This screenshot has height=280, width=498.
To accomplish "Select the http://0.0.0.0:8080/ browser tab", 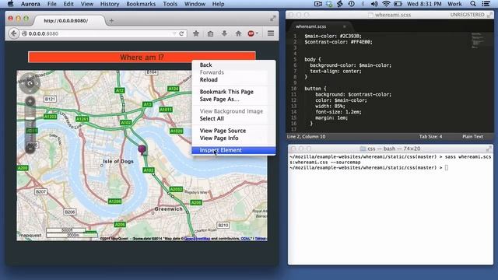I will point(67,21).
